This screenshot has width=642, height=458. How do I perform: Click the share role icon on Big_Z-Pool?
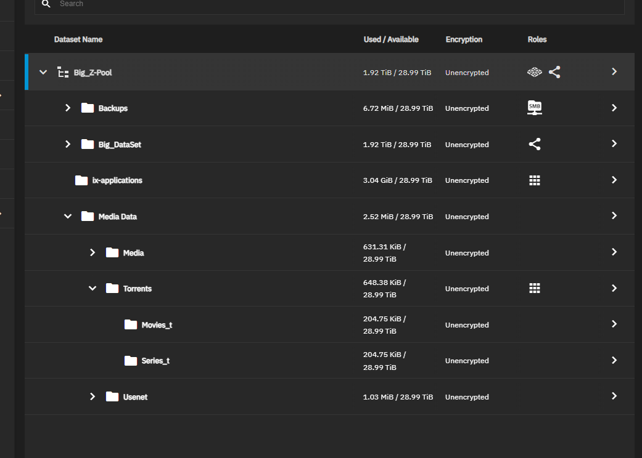[554, 72]
